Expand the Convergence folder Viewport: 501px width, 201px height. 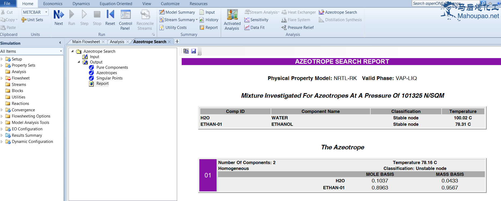[2, 110]
